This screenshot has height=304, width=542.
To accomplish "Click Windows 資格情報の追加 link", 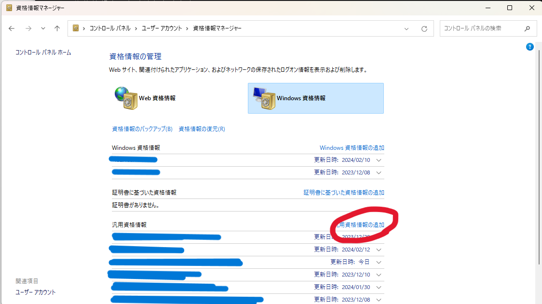I will pyautogui.click(x=352, y=148).
